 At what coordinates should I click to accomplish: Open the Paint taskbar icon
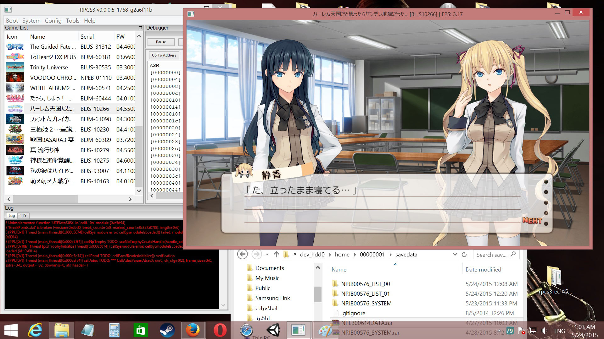tap(325, 331)
